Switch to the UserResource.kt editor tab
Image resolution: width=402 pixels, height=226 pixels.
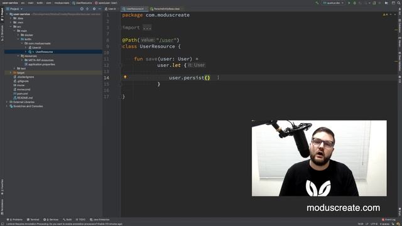tap(134, 9)
